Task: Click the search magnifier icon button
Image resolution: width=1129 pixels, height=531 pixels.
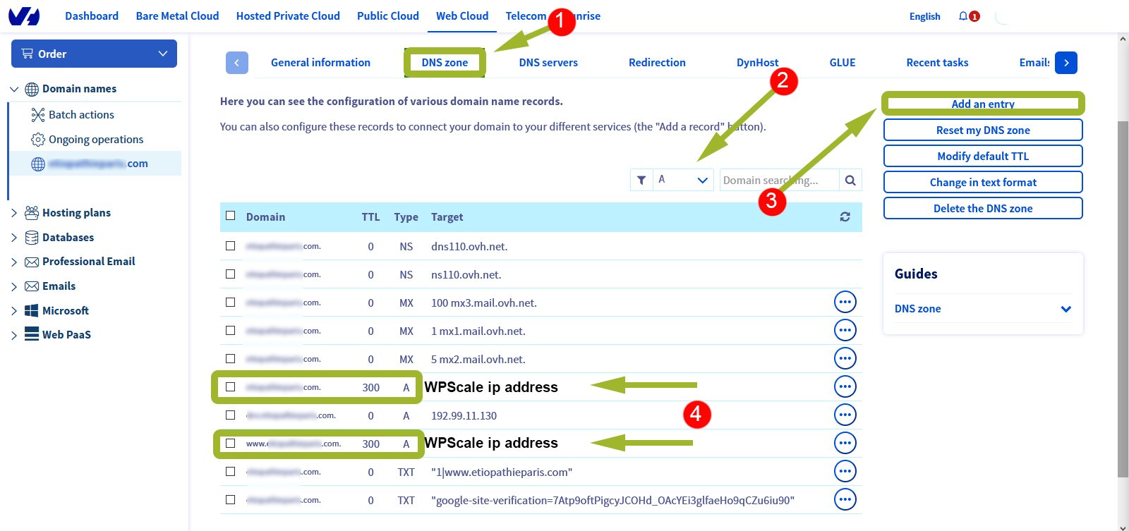Action: point(850,181)
